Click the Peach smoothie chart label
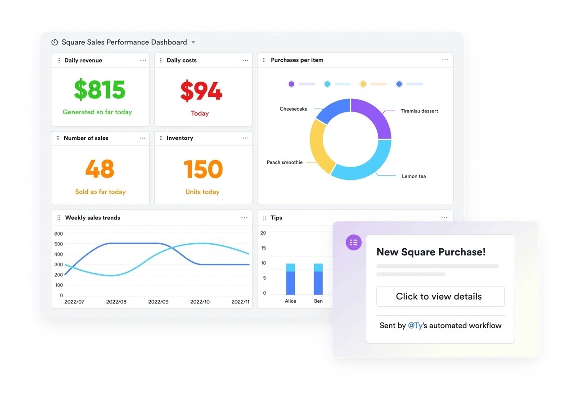 click(284, 162)
